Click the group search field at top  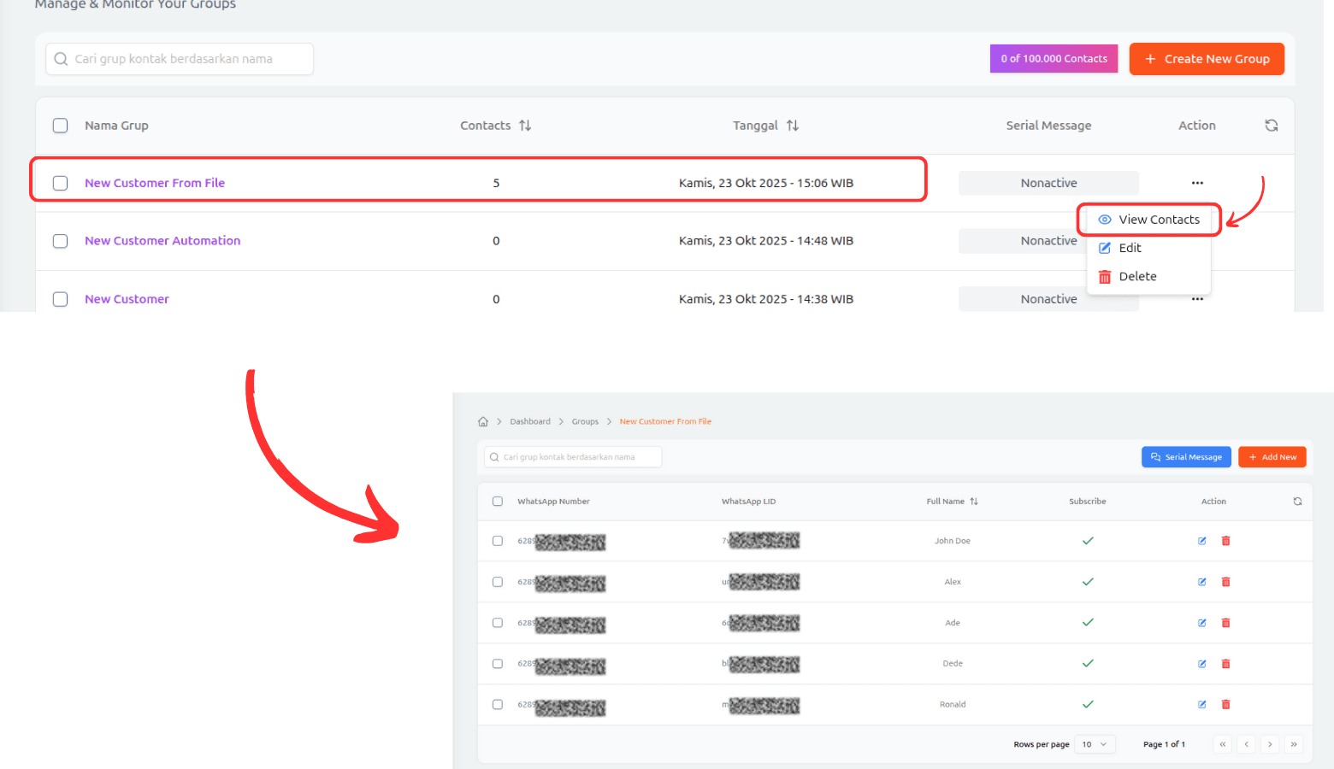180,59
